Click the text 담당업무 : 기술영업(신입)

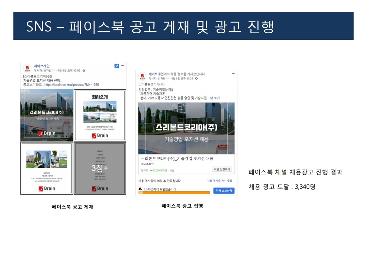coord(155,89)
